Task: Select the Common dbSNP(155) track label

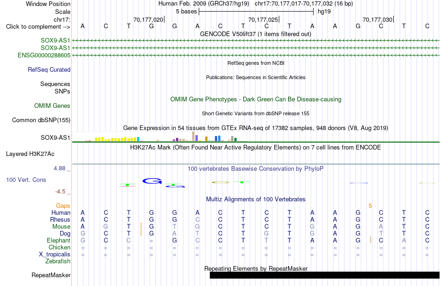Action: [x=41, y=120]
